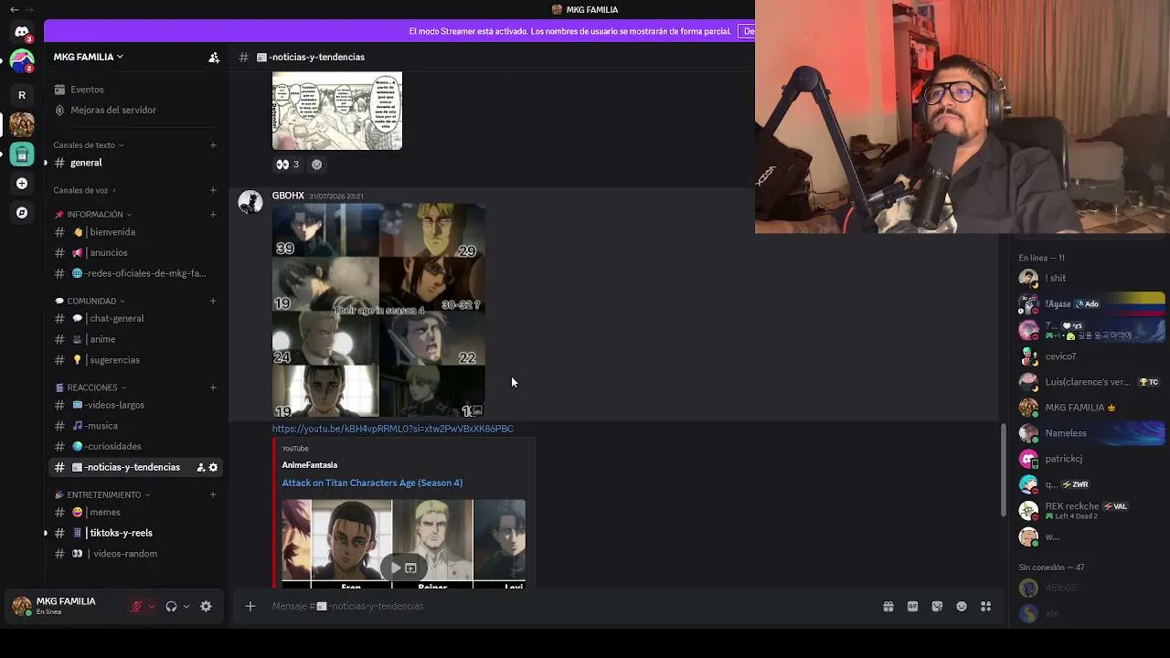Image resolution: width=1170 pixels, height=658 pixels.
Task: Open the apps launcher in the message bar
Action: [x=985, y=606]
